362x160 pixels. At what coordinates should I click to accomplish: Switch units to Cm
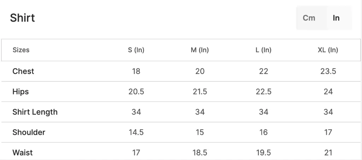[309, 18]
